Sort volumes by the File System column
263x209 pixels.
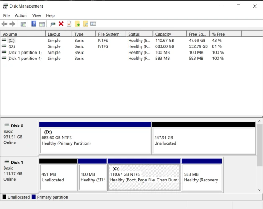pyautogui.click(x=109, y=34)
